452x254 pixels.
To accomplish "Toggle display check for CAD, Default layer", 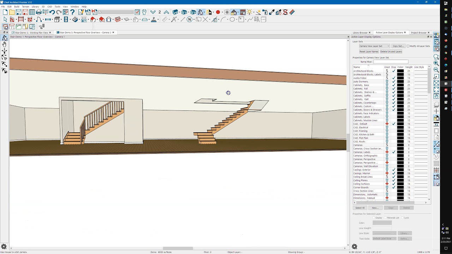I will coord(394,124).
